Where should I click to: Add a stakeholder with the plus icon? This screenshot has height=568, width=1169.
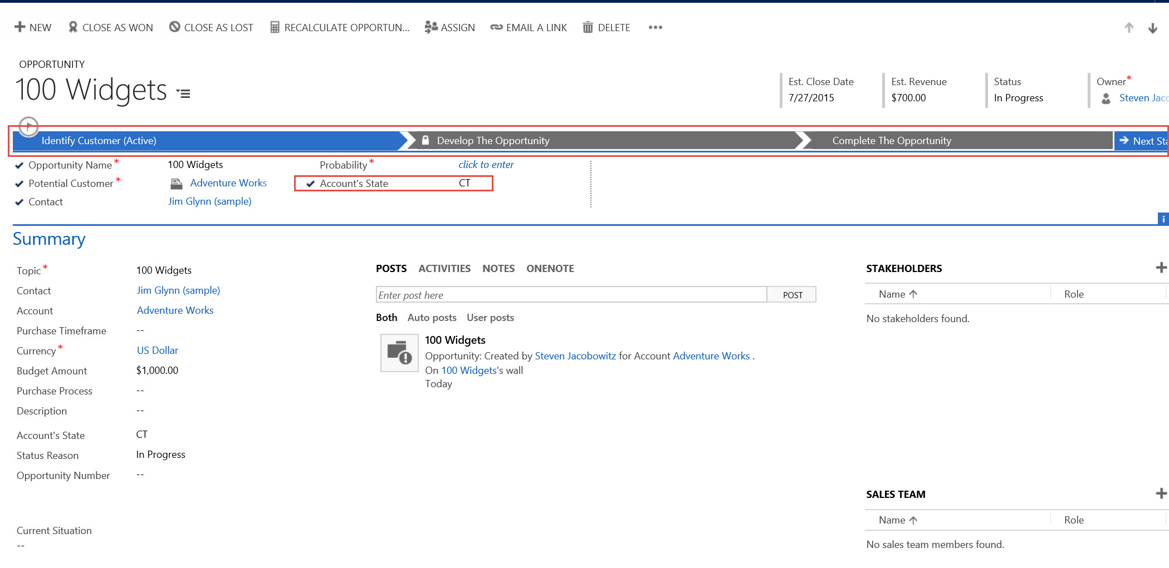pos(1161,268)
